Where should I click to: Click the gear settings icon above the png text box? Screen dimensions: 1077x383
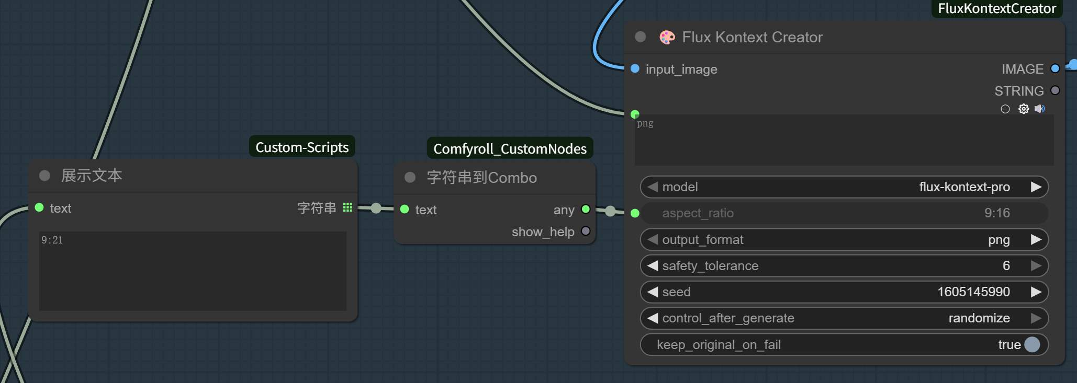point(1023,109)
